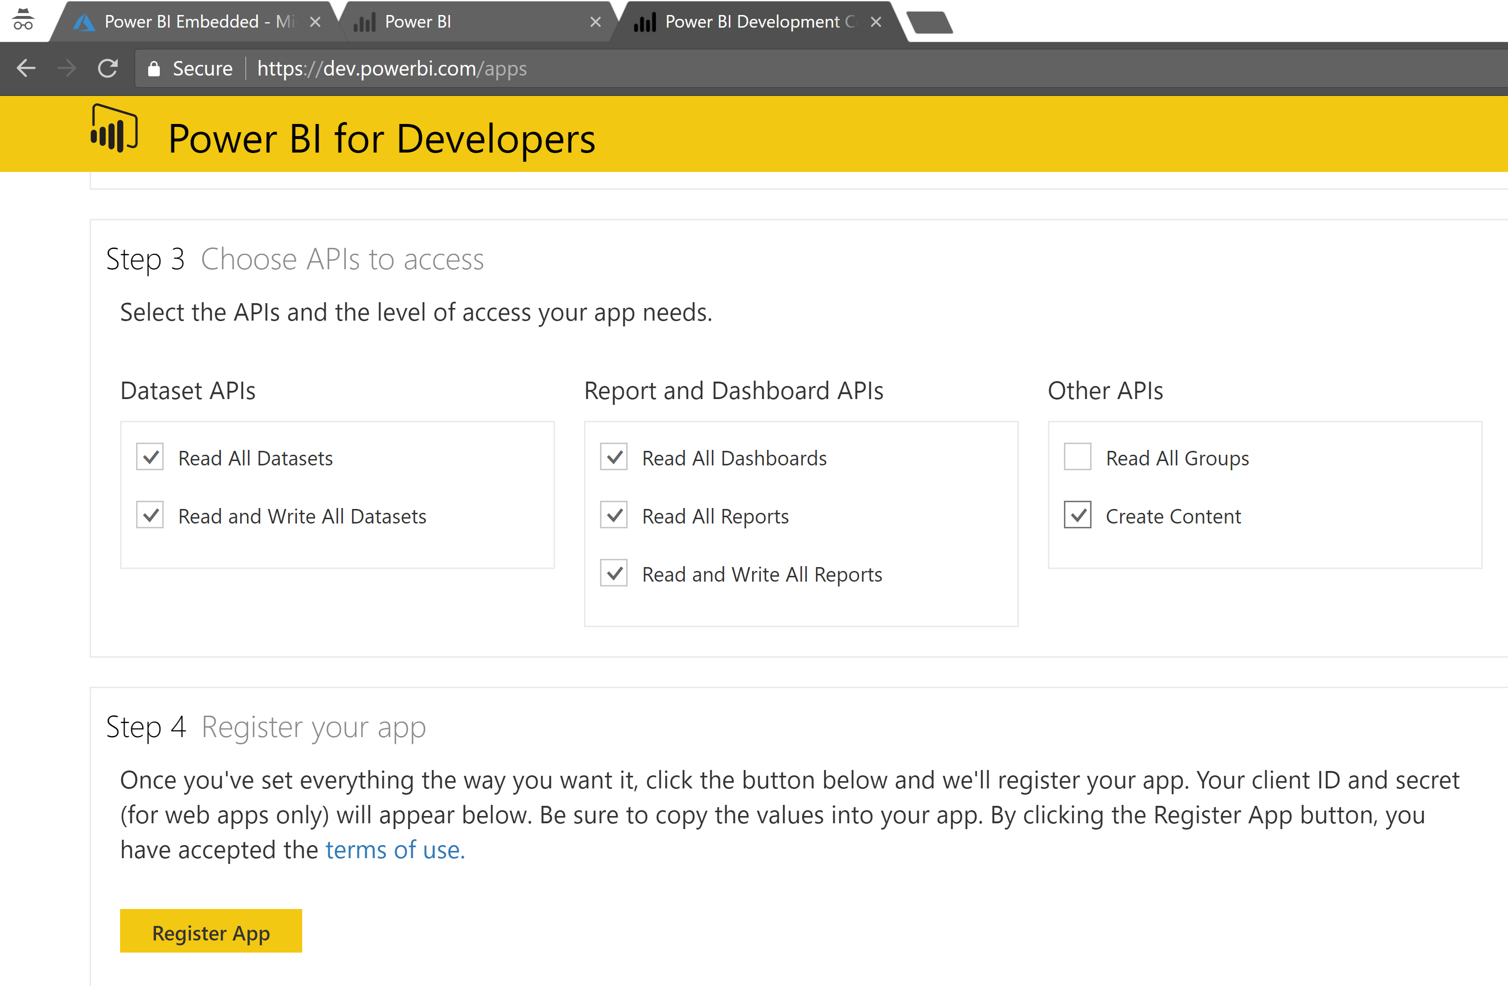Viewport: 1508px width, 986px height.
Task: Uncheck Read and Write All Reports
Action: (614, 573)
